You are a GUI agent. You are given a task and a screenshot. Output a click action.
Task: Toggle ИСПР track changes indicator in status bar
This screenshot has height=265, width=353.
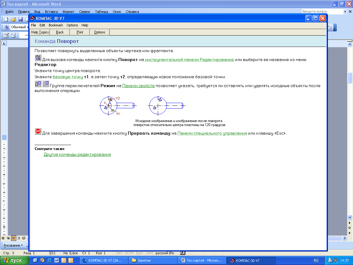click(129, 253)
